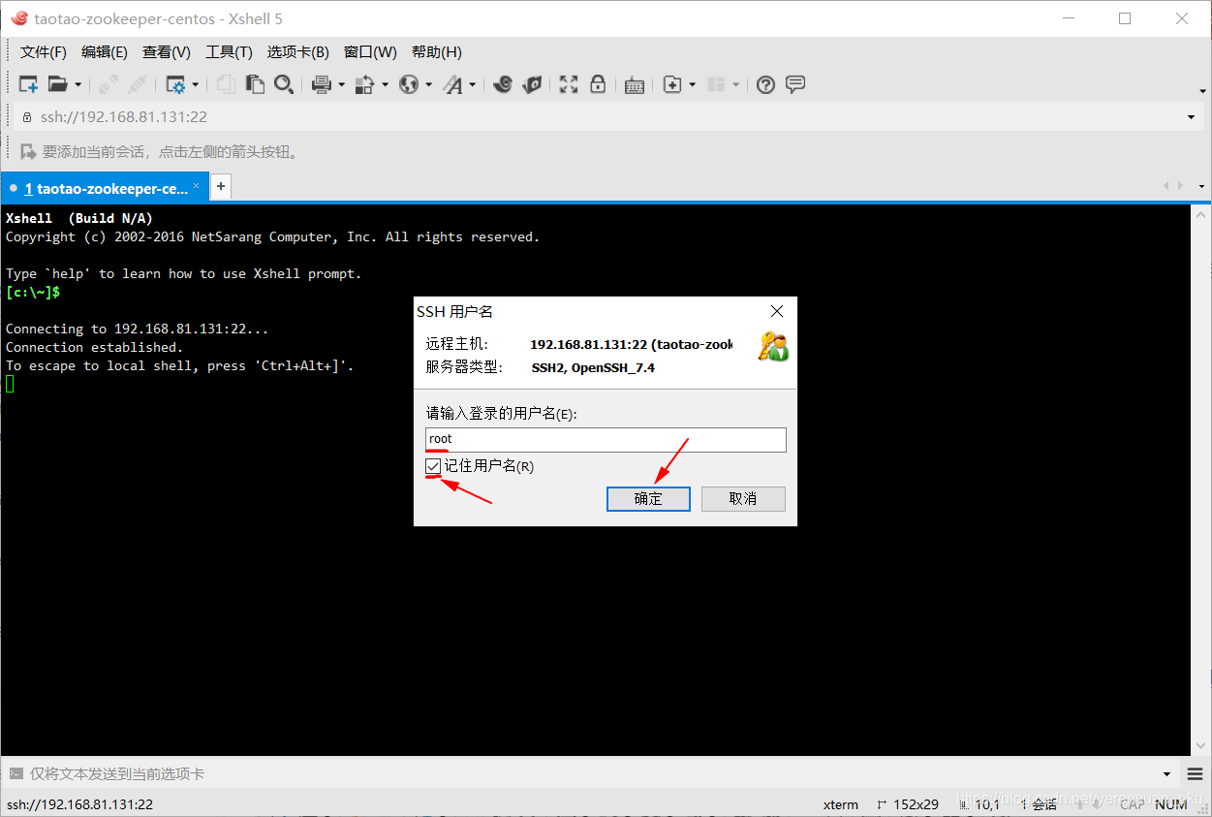Click the first swirl logo toolbar icon
Image resolution: width=1212 pixels, height=817 pixels.
tap(502, 85)
